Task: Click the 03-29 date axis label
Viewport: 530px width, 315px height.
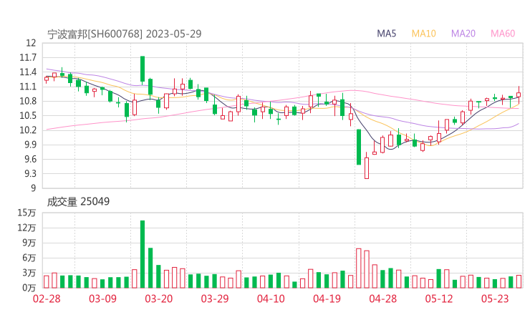Action: click(215, 299)
